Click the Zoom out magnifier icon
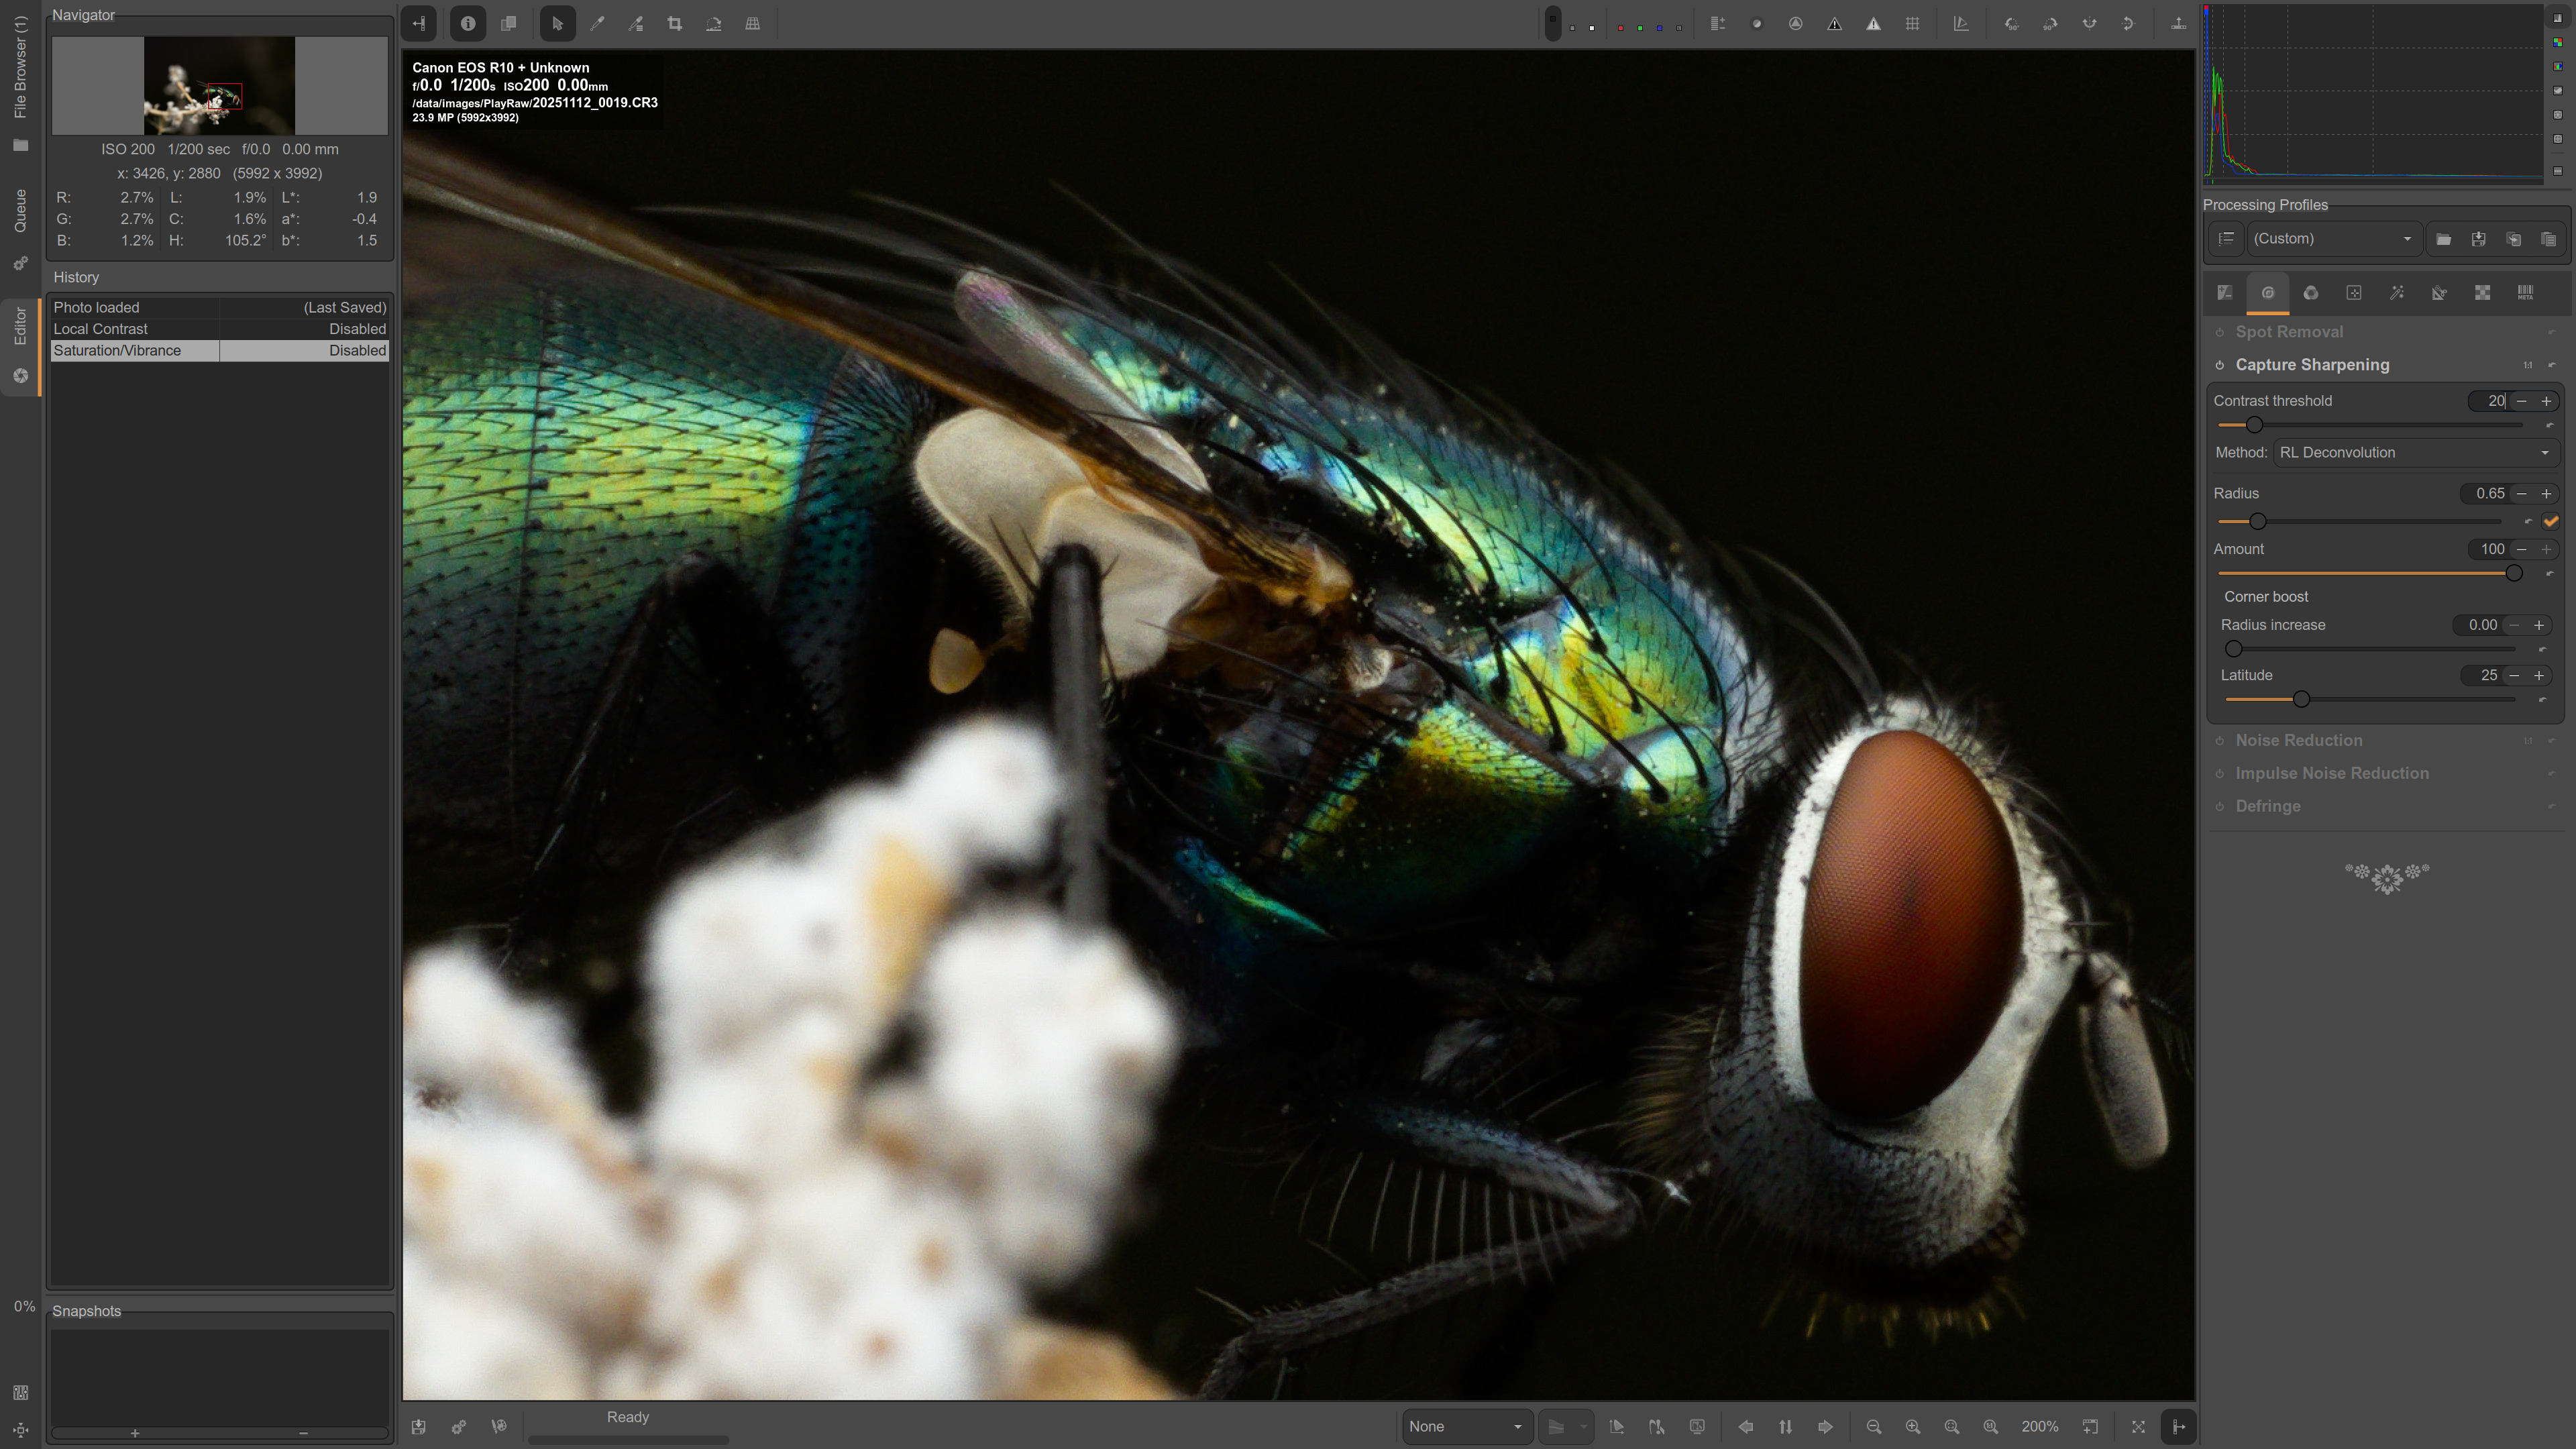The width and height of the screenshot is (2576, 1449). [x=1874, y=1427]
